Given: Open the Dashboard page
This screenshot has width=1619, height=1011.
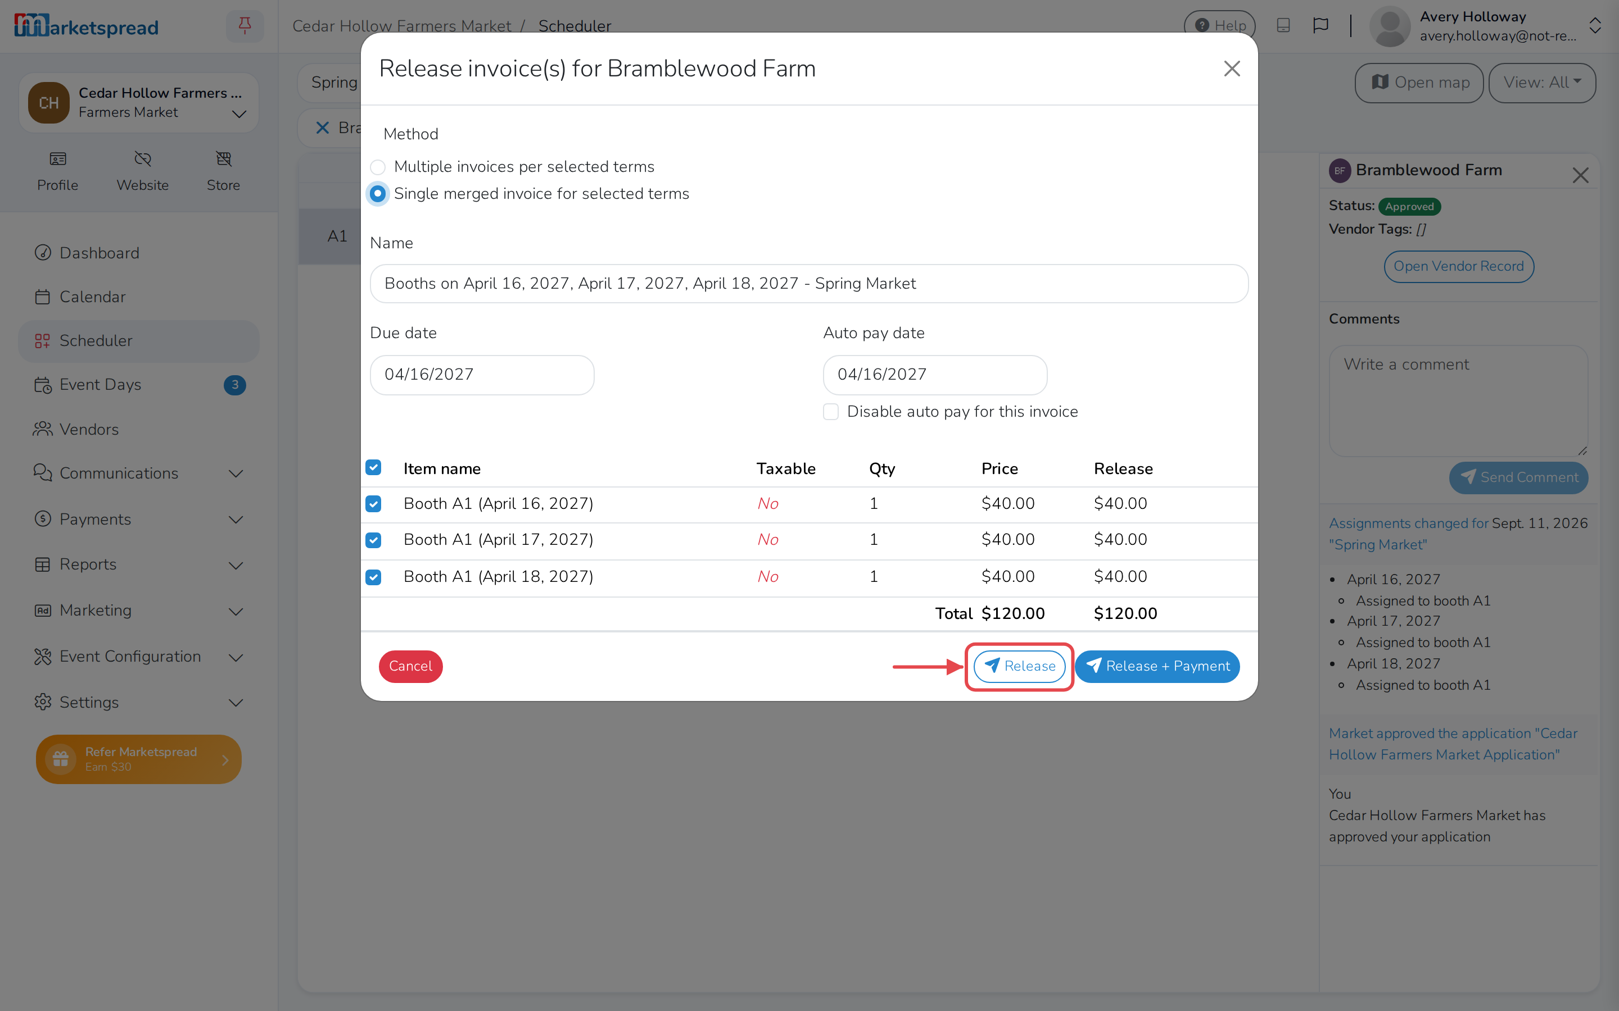Looking at the screenshot, I should (x=138, y=253).
